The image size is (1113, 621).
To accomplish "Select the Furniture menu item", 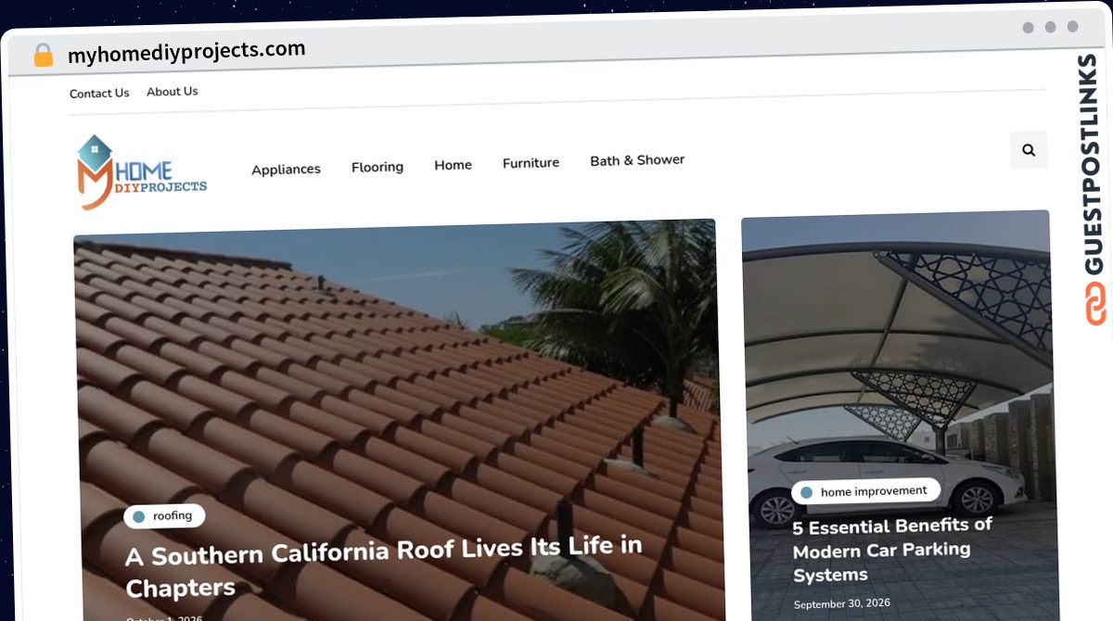I will pyautogui.click(x=531, y=162).
